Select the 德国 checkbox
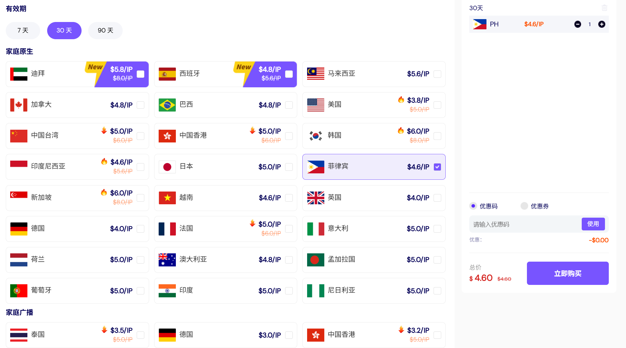The height and width of the screenshot is (348, 626). pyautogui.click(x=140, y=228)
